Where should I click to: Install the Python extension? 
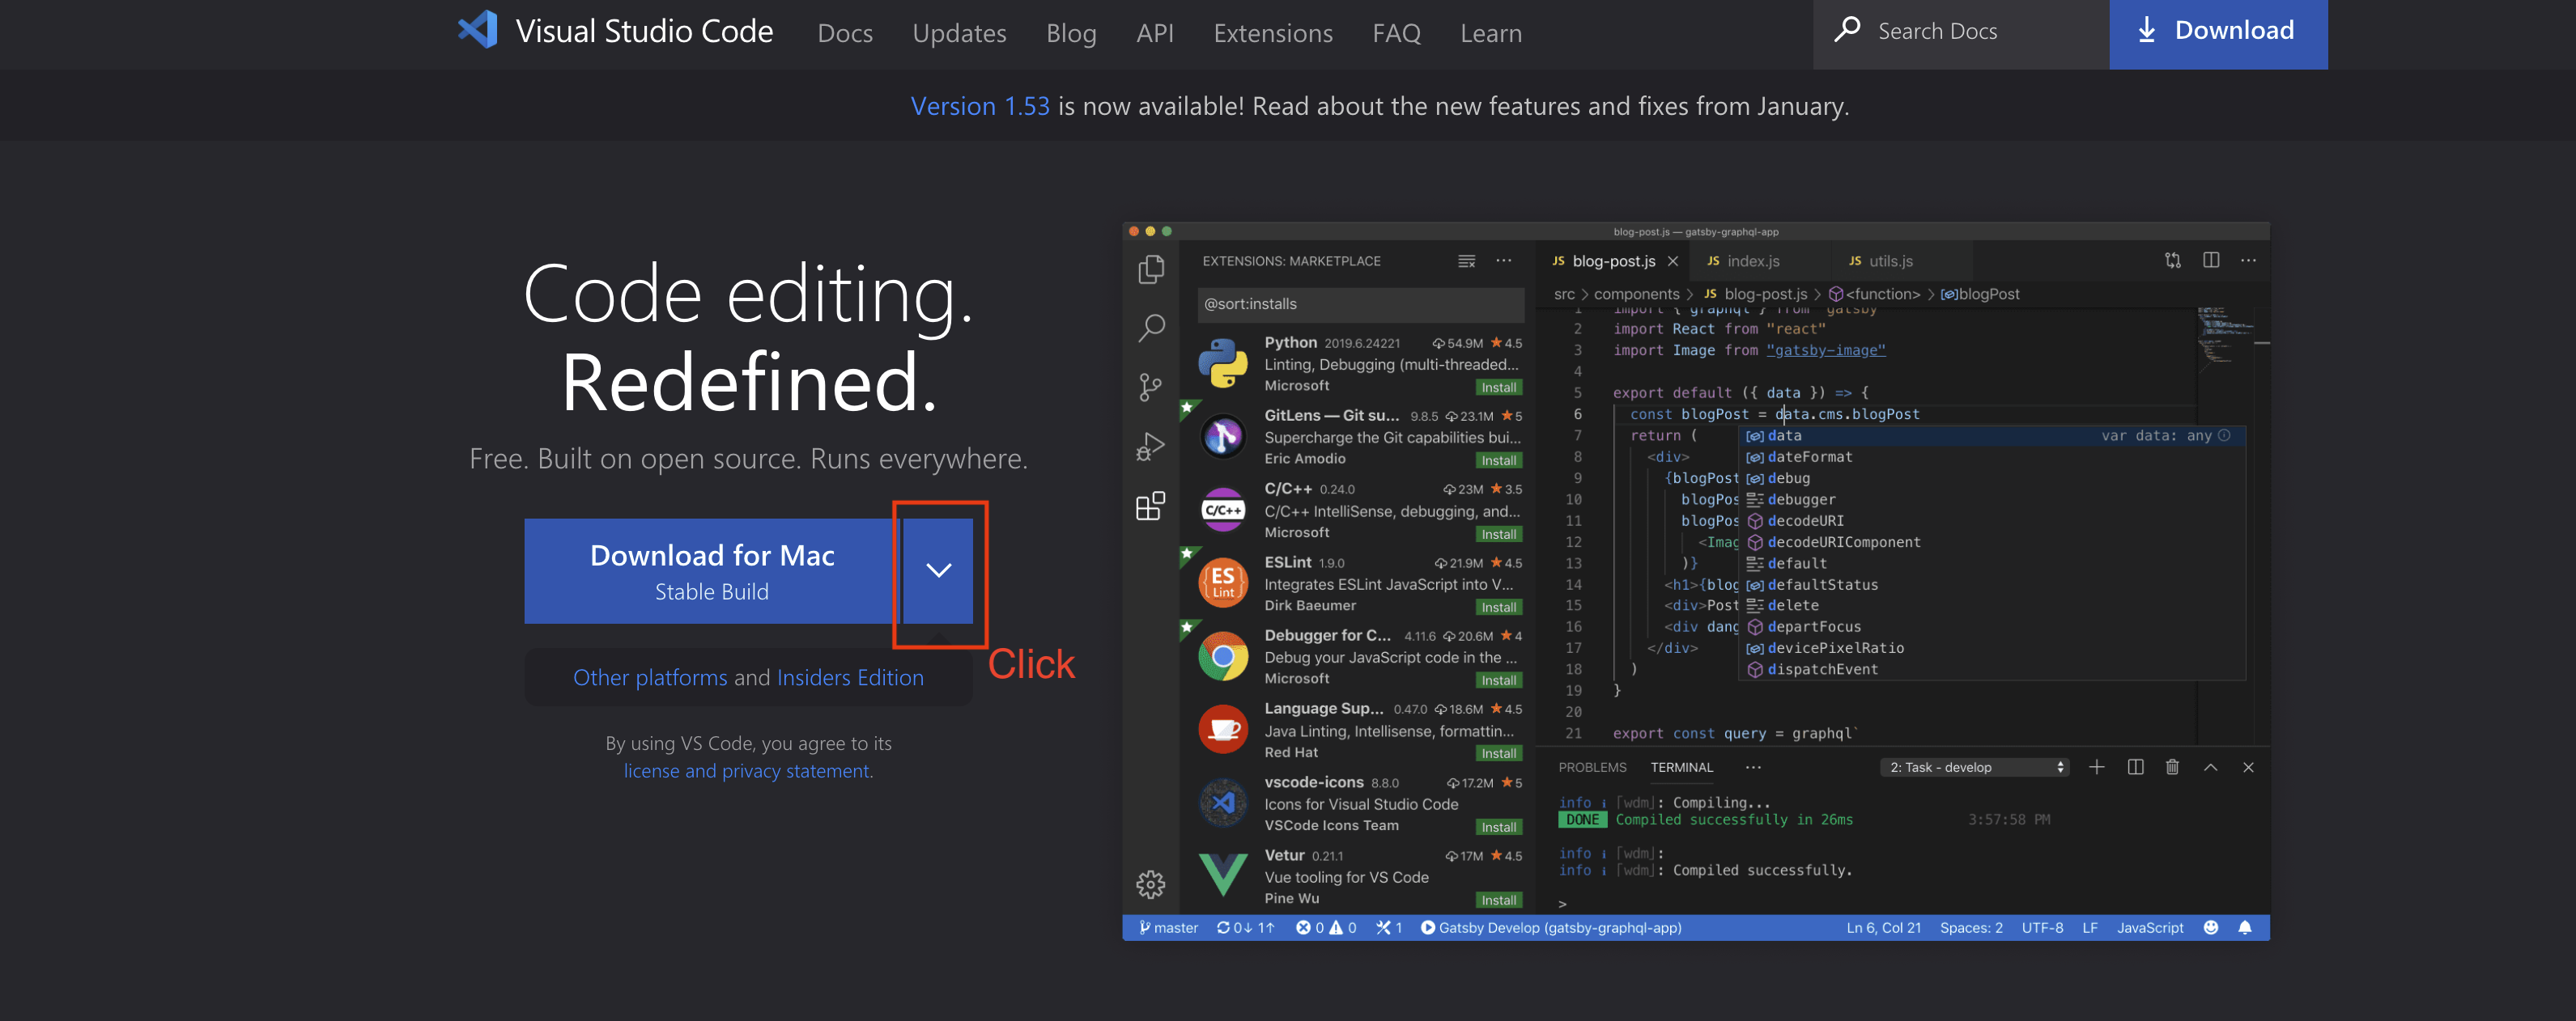click(x=1498, y=388)
